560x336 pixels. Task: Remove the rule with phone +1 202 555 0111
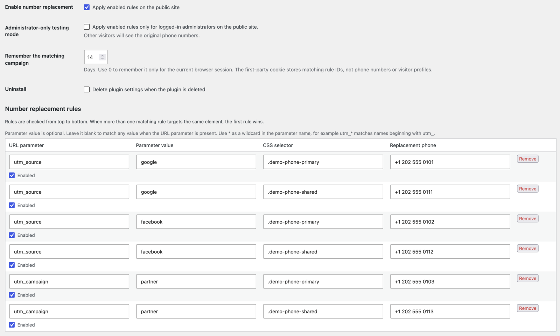click(527, 189)
